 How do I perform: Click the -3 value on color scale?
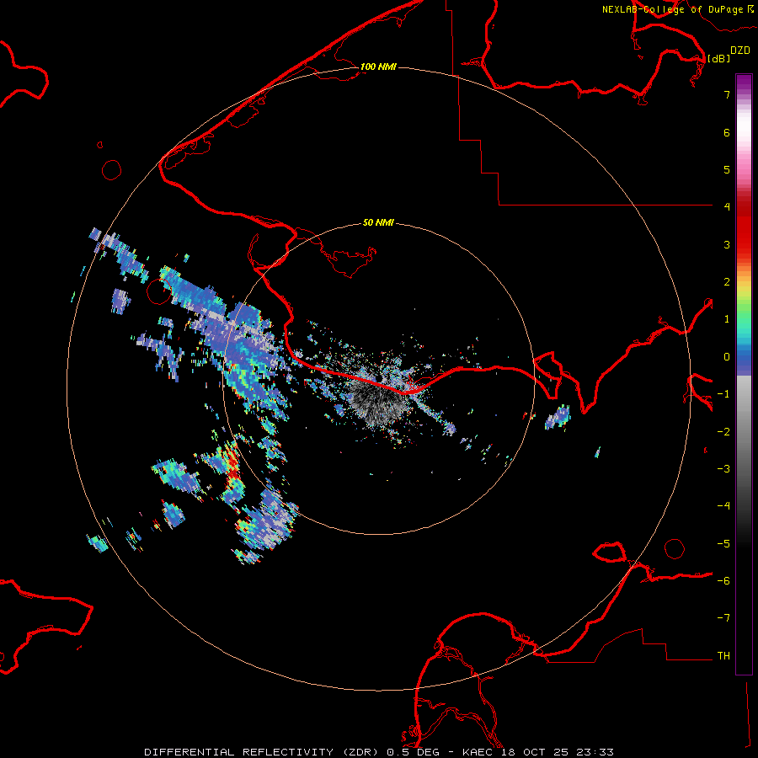(723, 469)
